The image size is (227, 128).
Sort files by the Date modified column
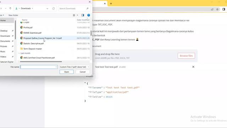coord(83,20)
